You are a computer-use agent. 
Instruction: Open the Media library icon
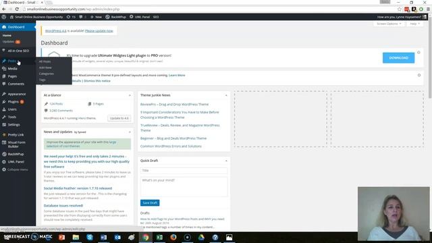point(4,69)
